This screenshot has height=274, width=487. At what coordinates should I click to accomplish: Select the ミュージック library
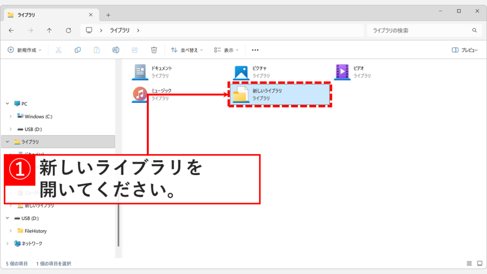click(x=152, y=95)
